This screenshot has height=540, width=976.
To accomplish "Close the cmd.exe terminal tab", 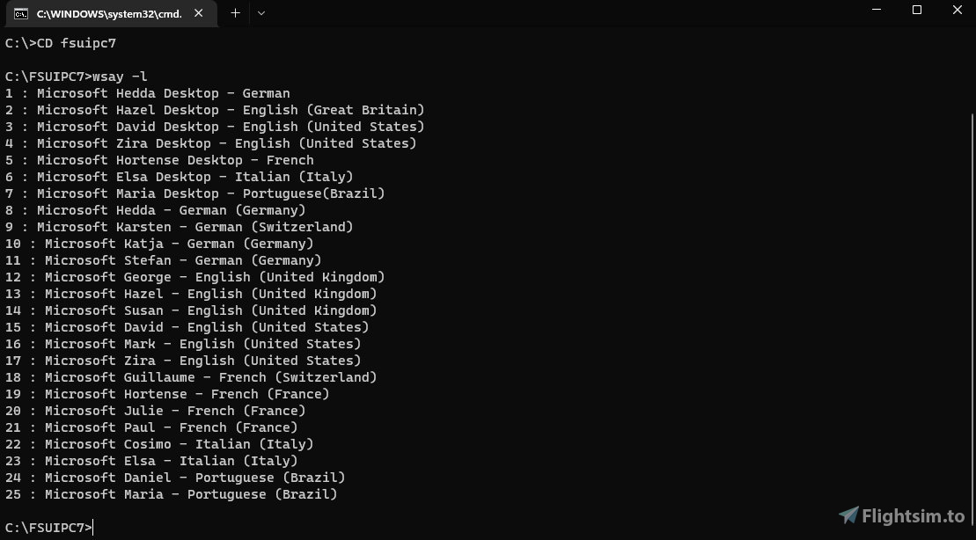I will coord(202,13).
